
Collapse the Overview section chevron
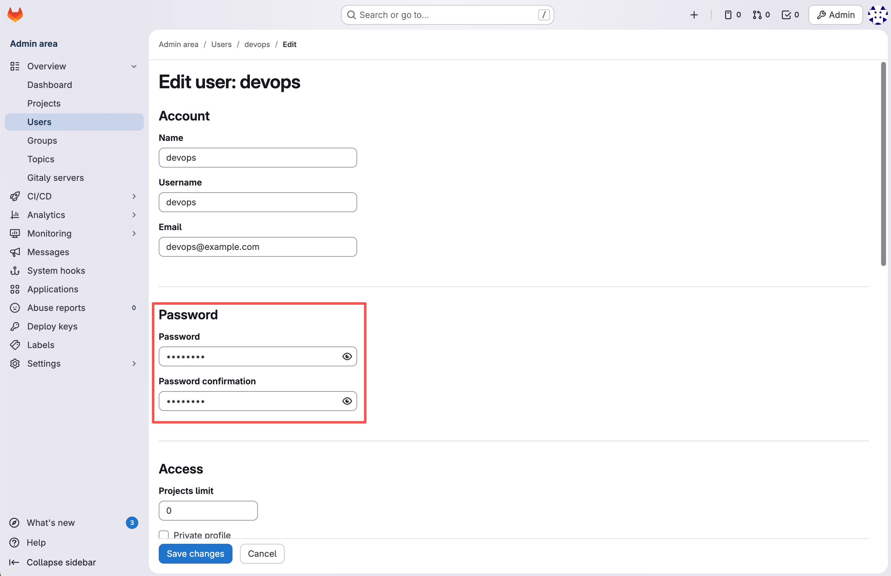[134, 66]
